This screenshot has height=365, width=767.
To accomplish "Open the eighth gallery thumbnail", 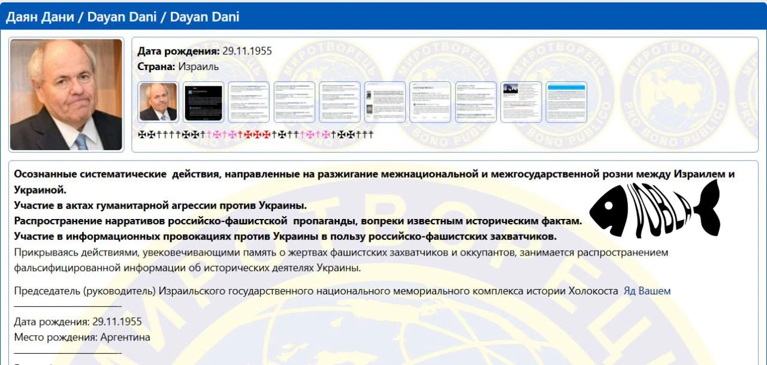I will pyautogui.click(x=476, y=102).
